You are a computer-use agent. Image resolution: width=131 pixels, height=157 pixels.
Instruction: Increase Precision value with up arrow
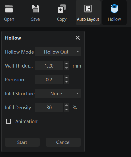click(x=67, y=77)
